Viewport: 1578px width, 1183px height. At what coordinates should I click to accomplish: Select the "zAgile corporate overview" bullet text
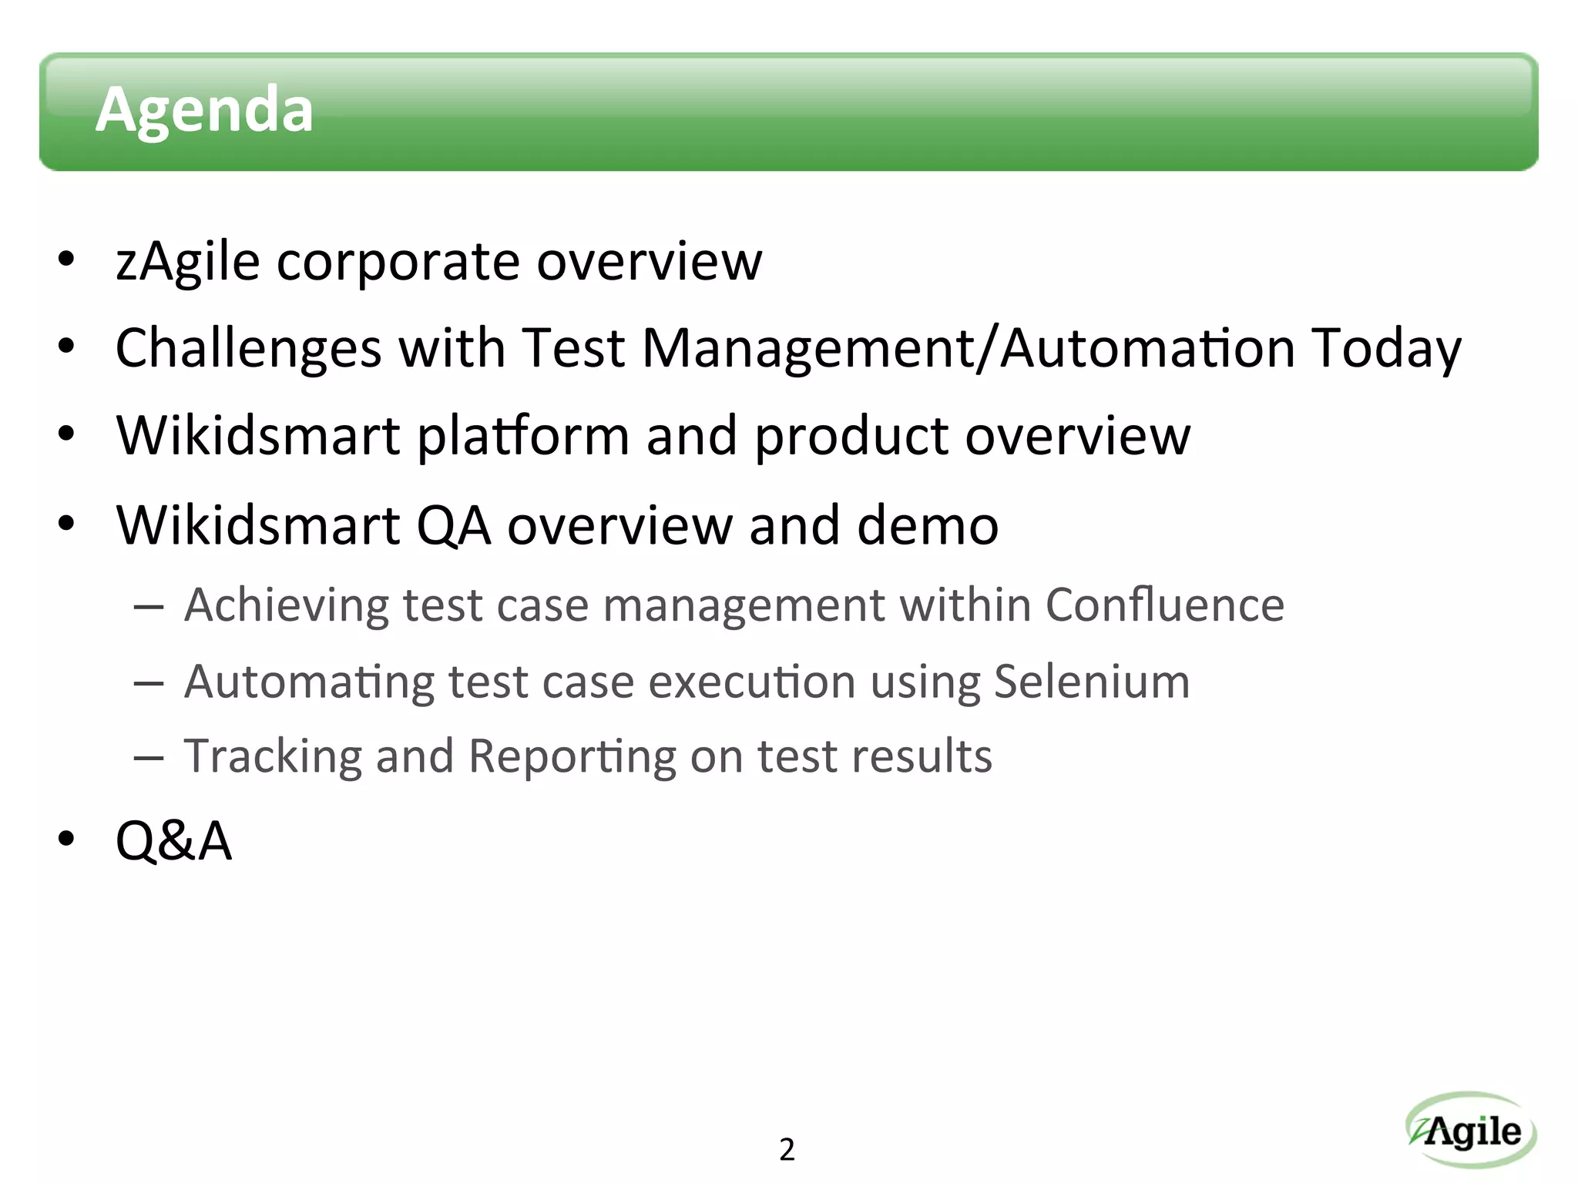pos(438,261)
